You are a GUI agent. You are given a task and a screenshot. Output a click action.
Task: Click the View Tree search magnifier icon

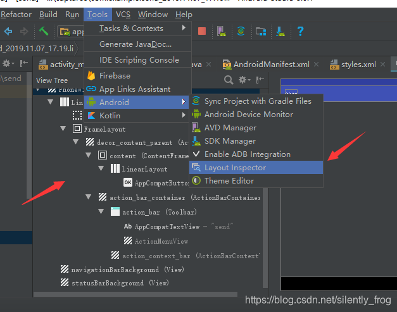(x=229, y=80)
